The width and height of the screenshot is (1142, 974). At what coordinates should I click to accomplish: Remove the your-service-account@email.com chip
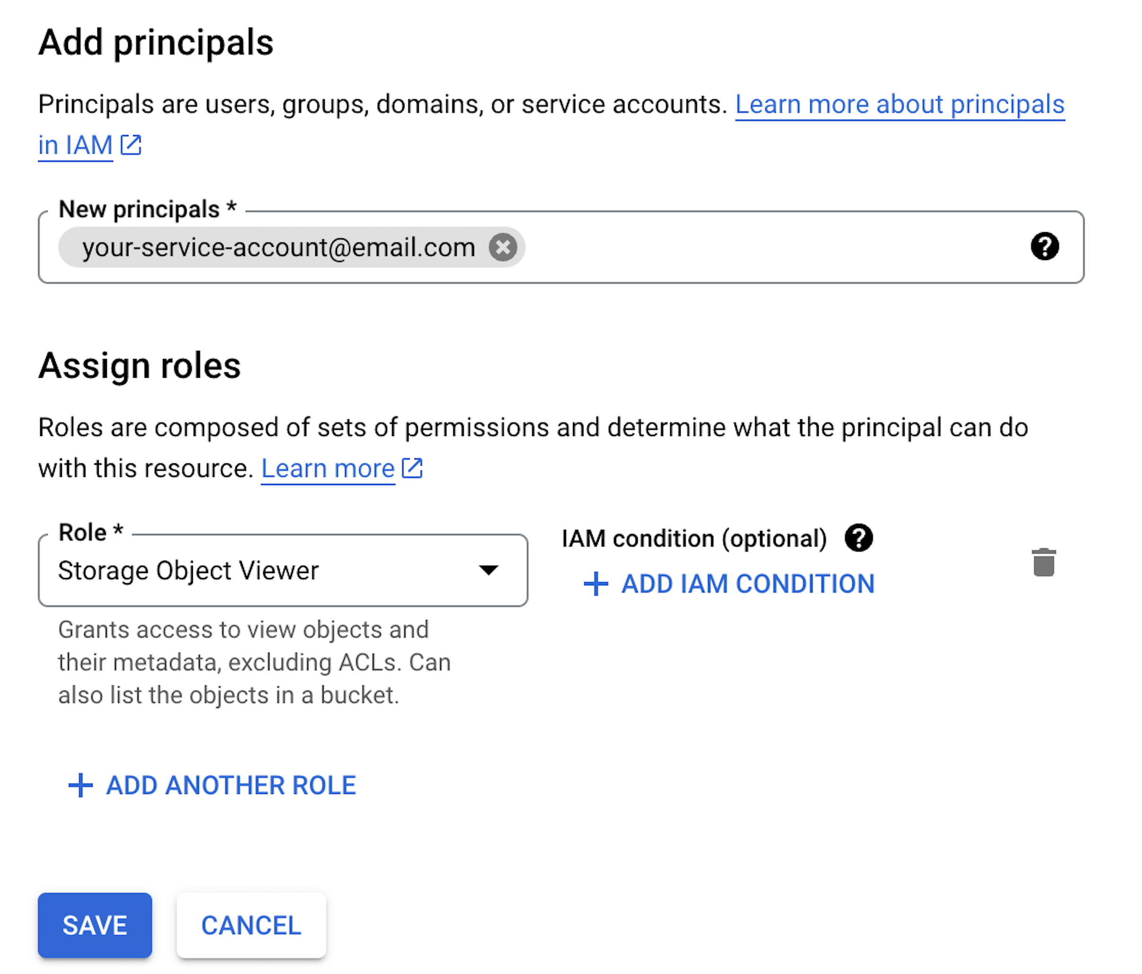pos(502,247)
